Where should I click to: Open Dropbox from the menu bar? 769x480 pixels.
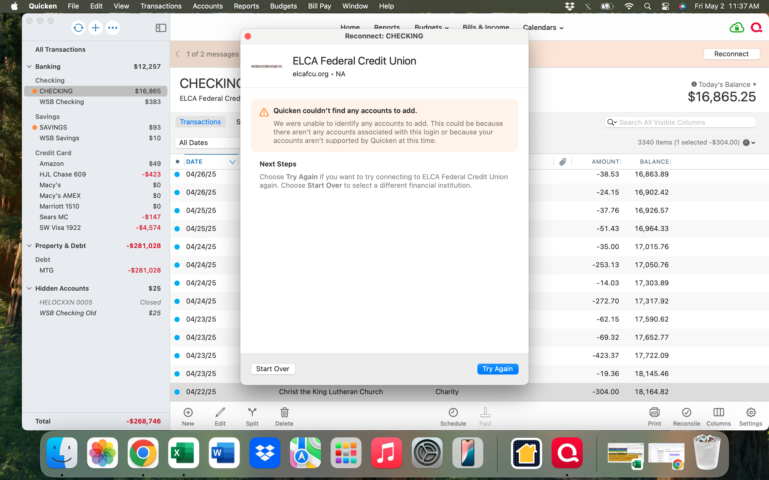pos(570,6)
